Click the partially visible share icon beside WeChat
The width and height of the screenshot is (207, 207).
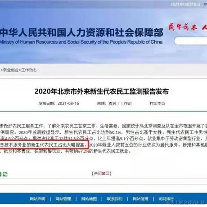(0, 174)
